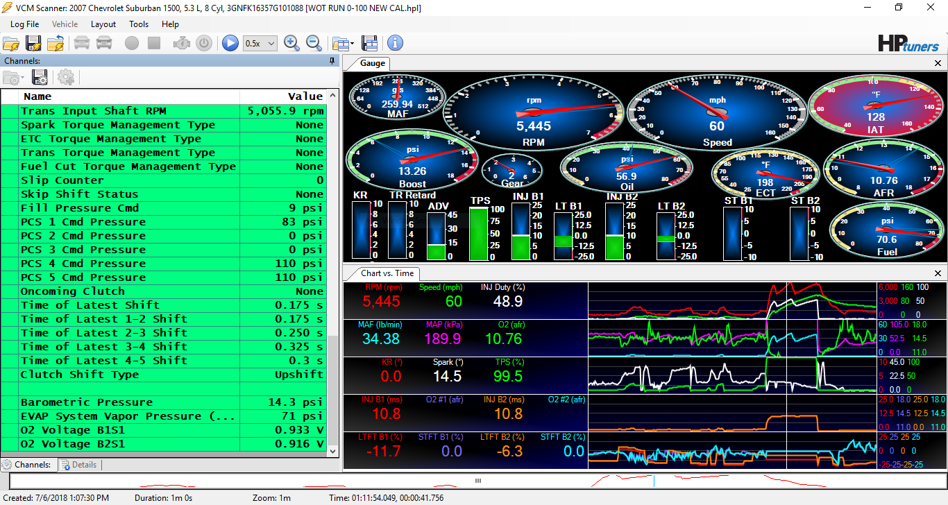Click the first grayed-out vehicle connect icon
Screen dimensions: 948x505
pyautogui.click(x=82, y=43)
